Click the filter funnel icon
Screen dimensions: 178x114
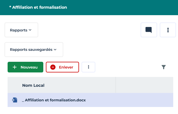pos(164,67)
